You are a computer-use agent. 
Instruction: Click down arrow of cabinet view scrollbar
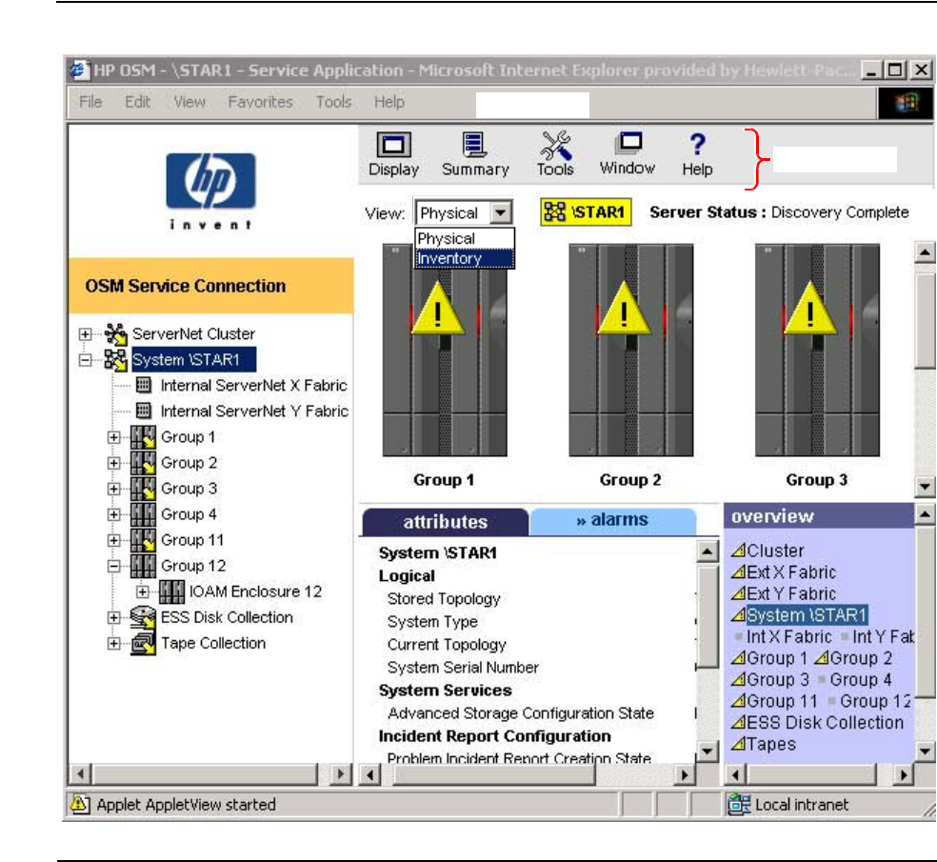tap(925, 486)
